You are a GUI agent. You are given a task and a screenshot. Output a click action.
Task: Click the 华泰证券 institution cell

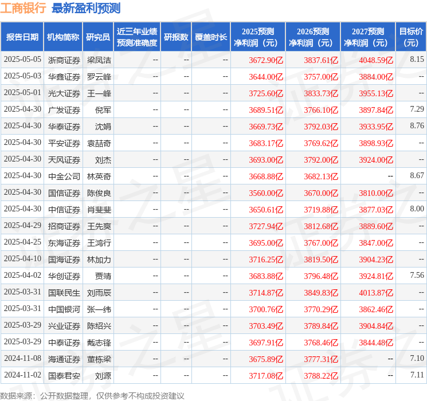point(64,127)
